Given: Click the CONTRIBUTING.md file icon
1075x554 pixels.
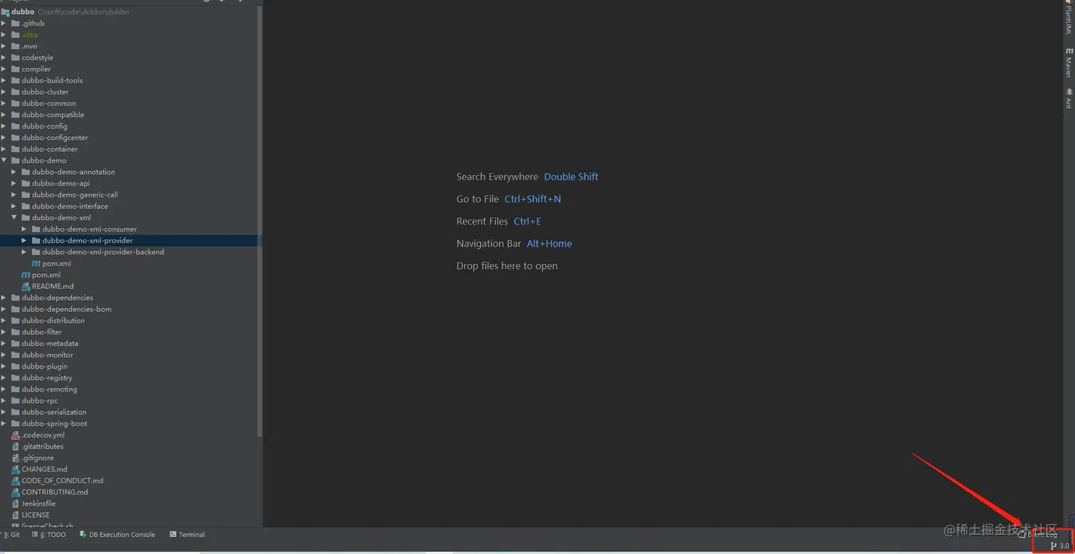Looking at the screenshot, I should point(16,492).
